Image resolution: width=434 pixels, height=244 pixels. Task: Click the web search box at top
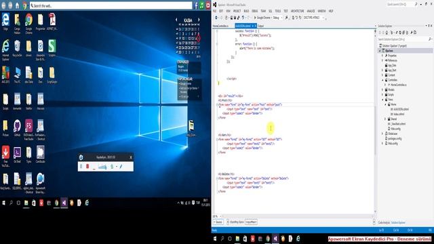pyautogui.click(x=111, y=5)
